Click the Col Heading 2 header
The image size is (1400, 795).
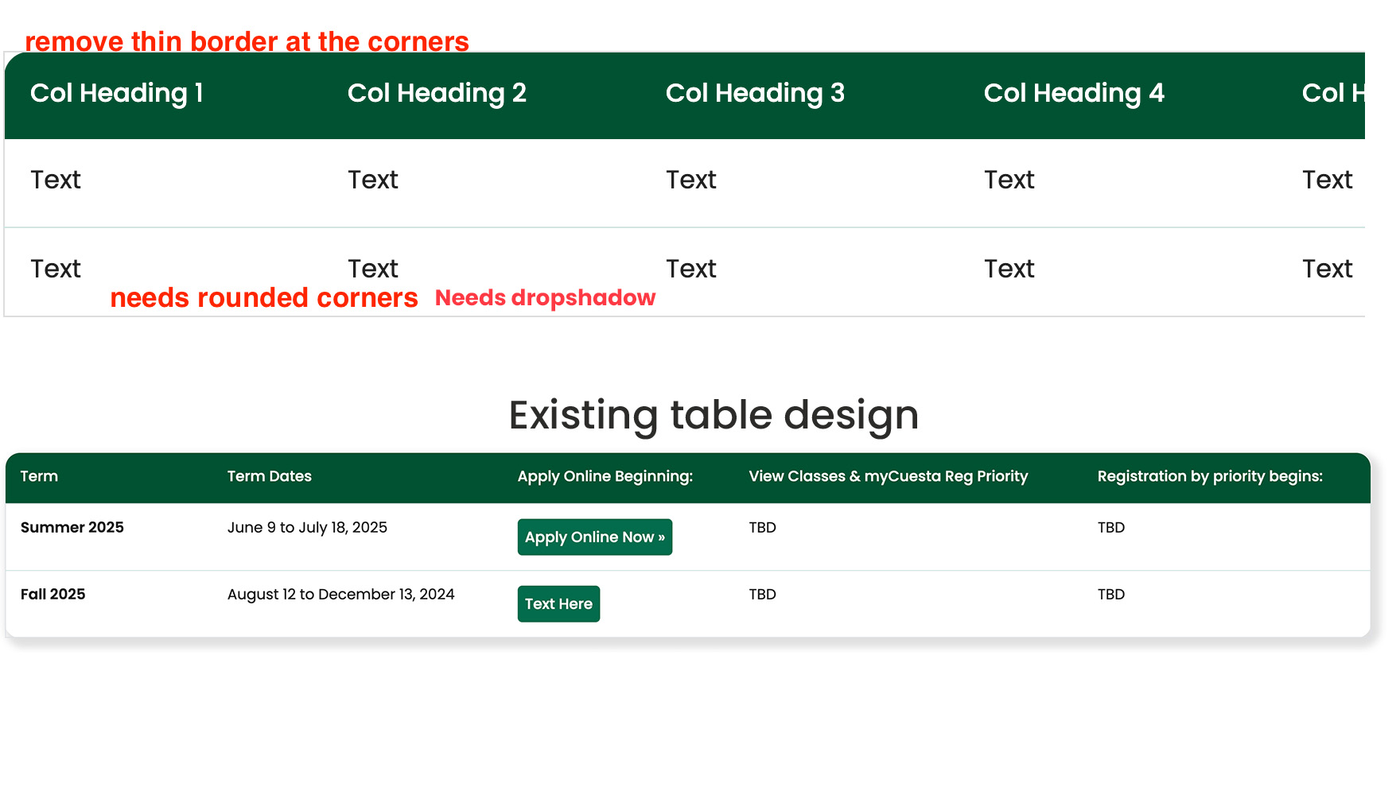coord(437,94)
